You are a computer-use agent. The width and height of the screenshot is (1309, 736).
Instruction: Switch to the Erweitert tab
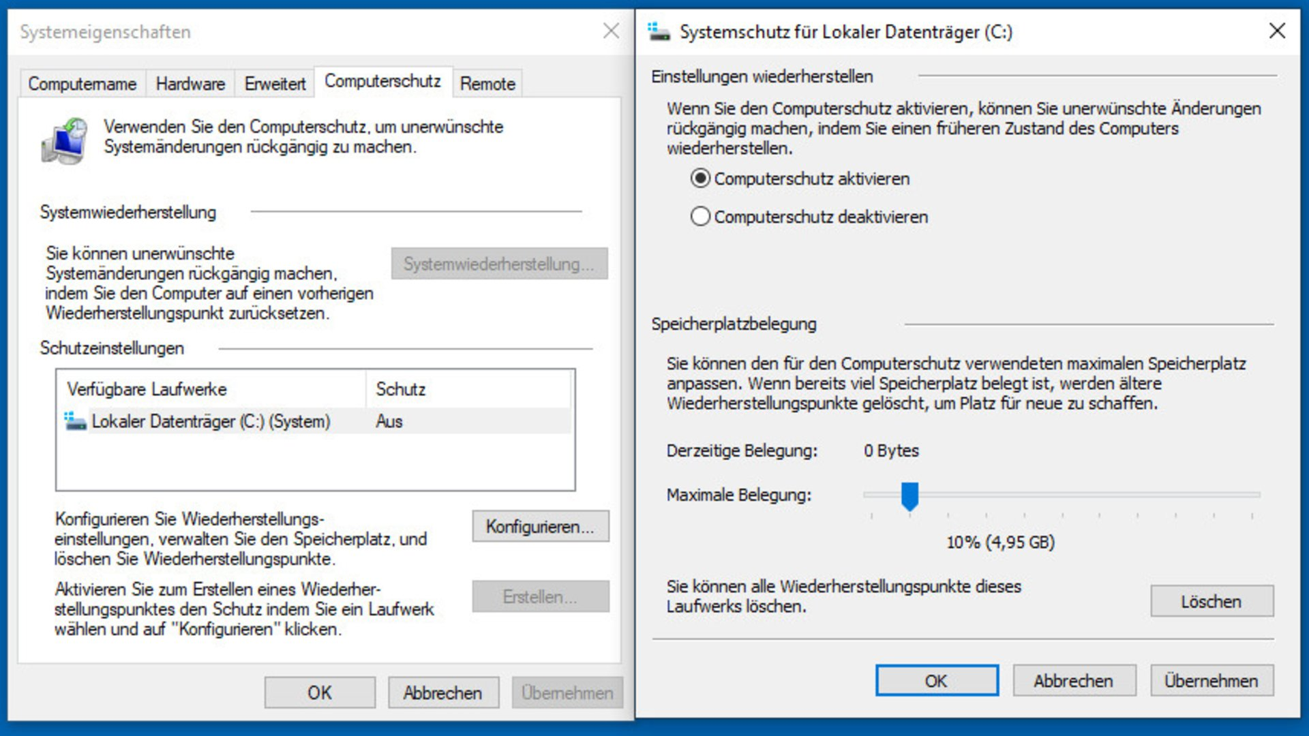pos(275,84)
